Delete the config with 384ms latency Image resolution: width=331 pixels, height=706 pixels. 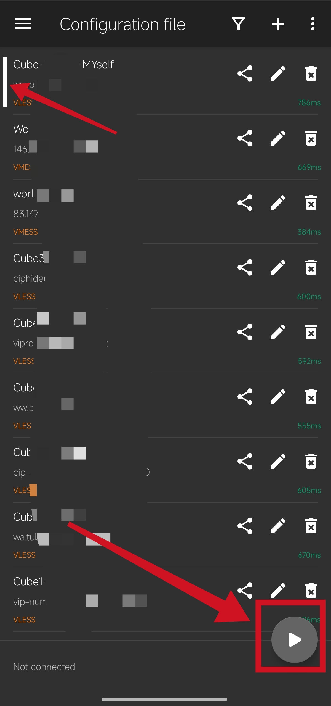[x=311, y=203]
